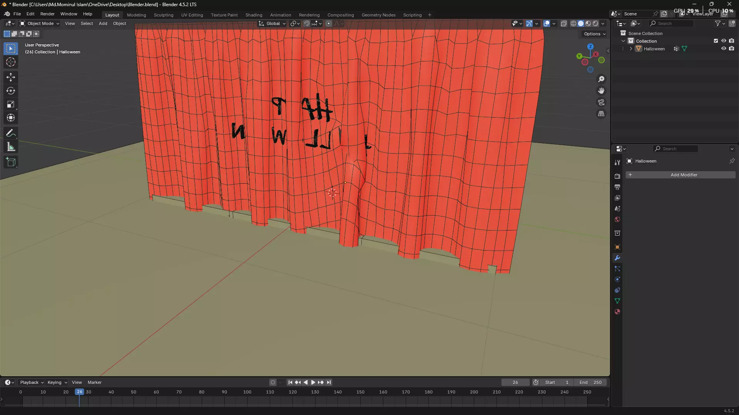Select the Move tool in the toolbar
Image resolution: width=739 pixels, height=415 pixels.
pos(11,77)
